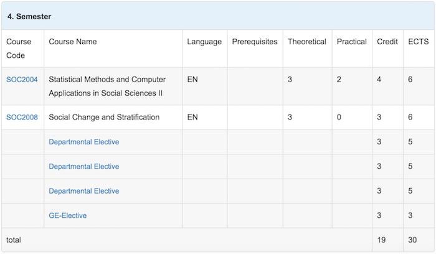Click the third Departmental Elective link

click(x=83, y=191)
